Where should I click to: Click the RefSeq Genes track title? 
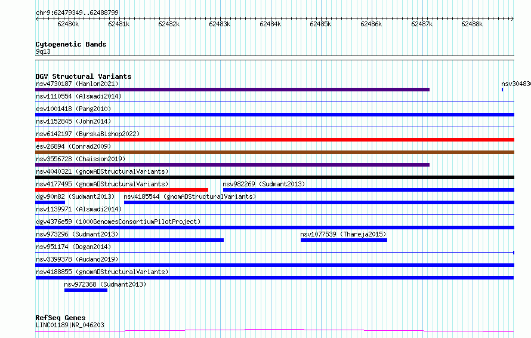pyautogui.click(x=60, y=318)
